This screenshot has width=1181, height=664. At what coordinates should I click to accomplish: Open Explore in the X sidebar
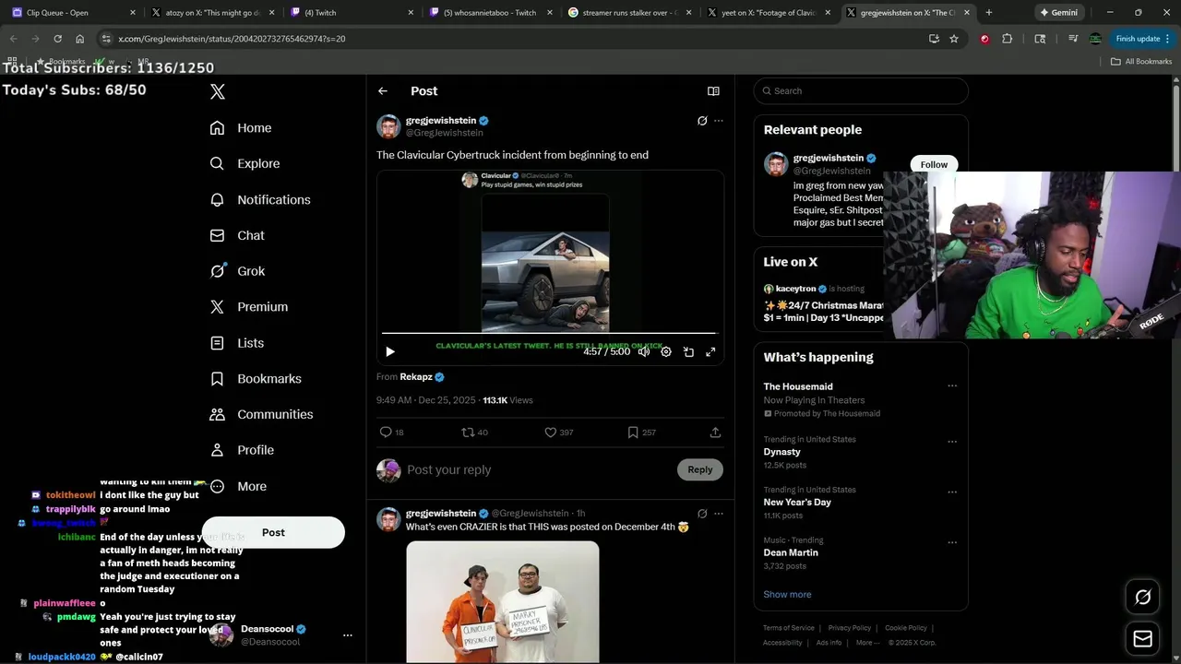[245, 163]
